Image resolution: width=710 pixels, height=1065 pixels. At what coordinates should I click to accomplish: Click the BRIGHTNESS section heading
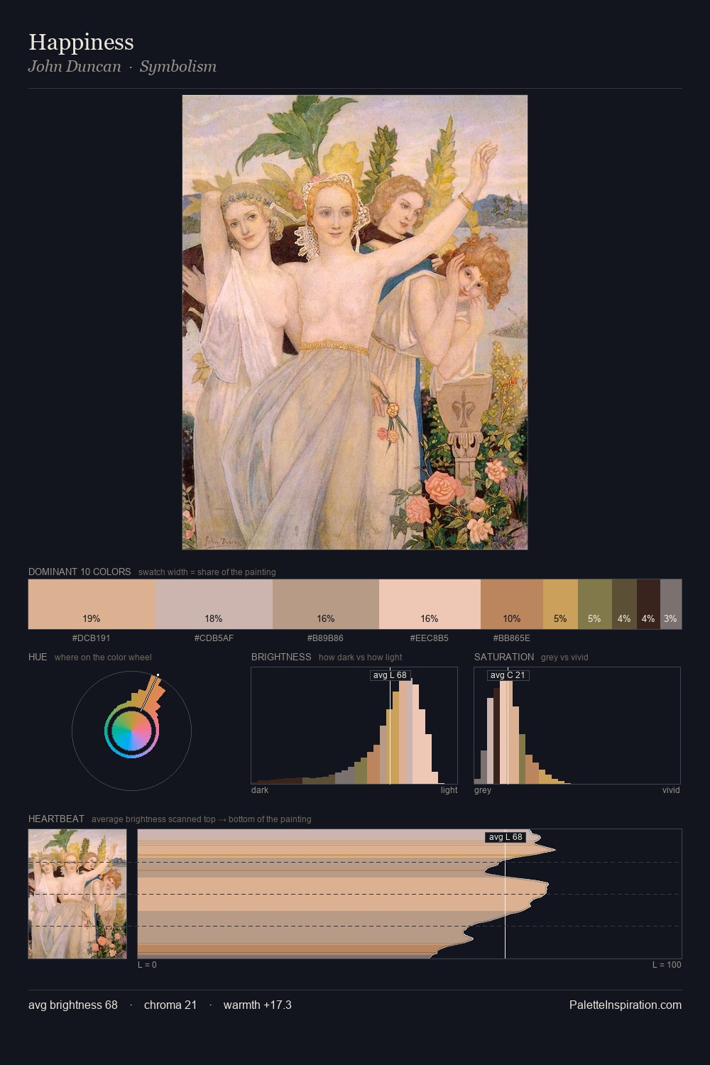pos(281,657)
